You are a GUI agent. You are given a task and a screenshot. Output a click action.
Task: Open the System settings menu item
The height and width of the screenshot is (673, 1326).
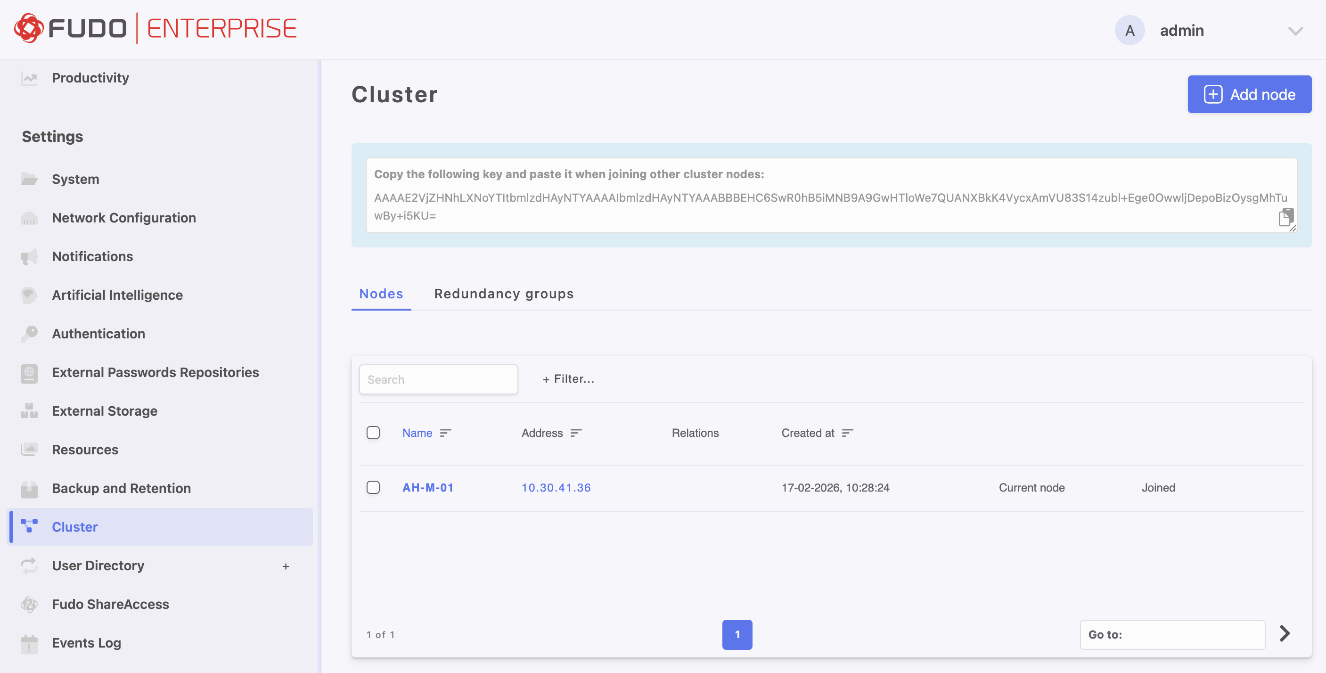[x=75, y=179]
